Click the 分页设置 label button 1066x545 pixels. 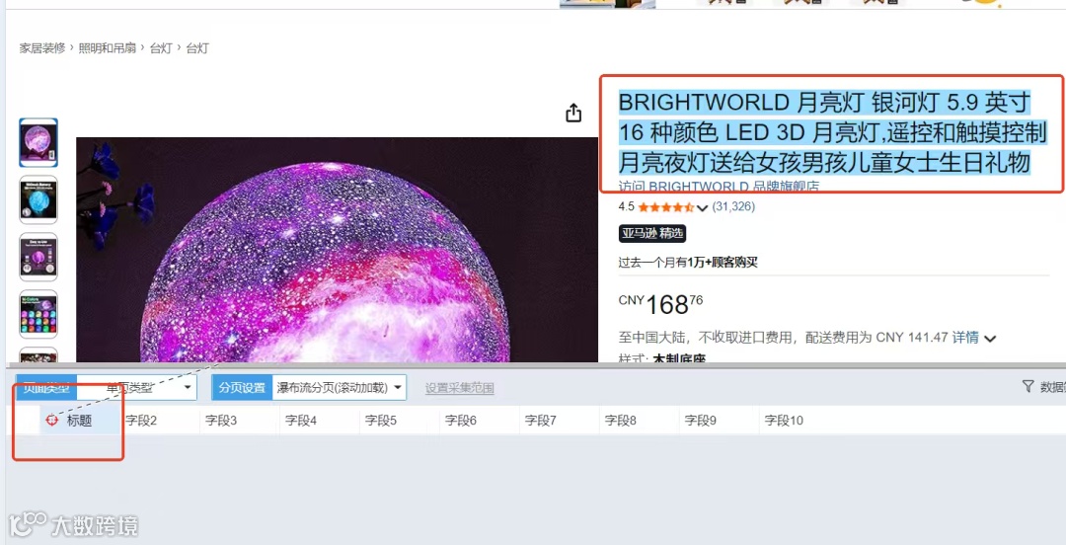pos(242,388)
